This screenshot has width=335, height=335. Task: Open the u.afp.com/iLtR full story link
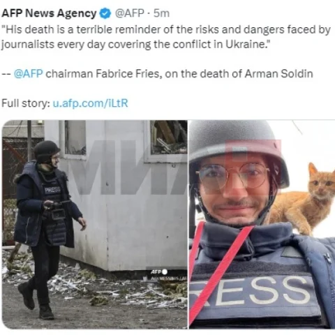(x=91, y=103)
